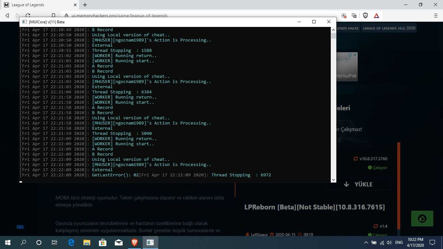Launch Microsoft Edge from the taskbar
The height and width of the screenshot is (249, 443).
click(x=71, y=243)
